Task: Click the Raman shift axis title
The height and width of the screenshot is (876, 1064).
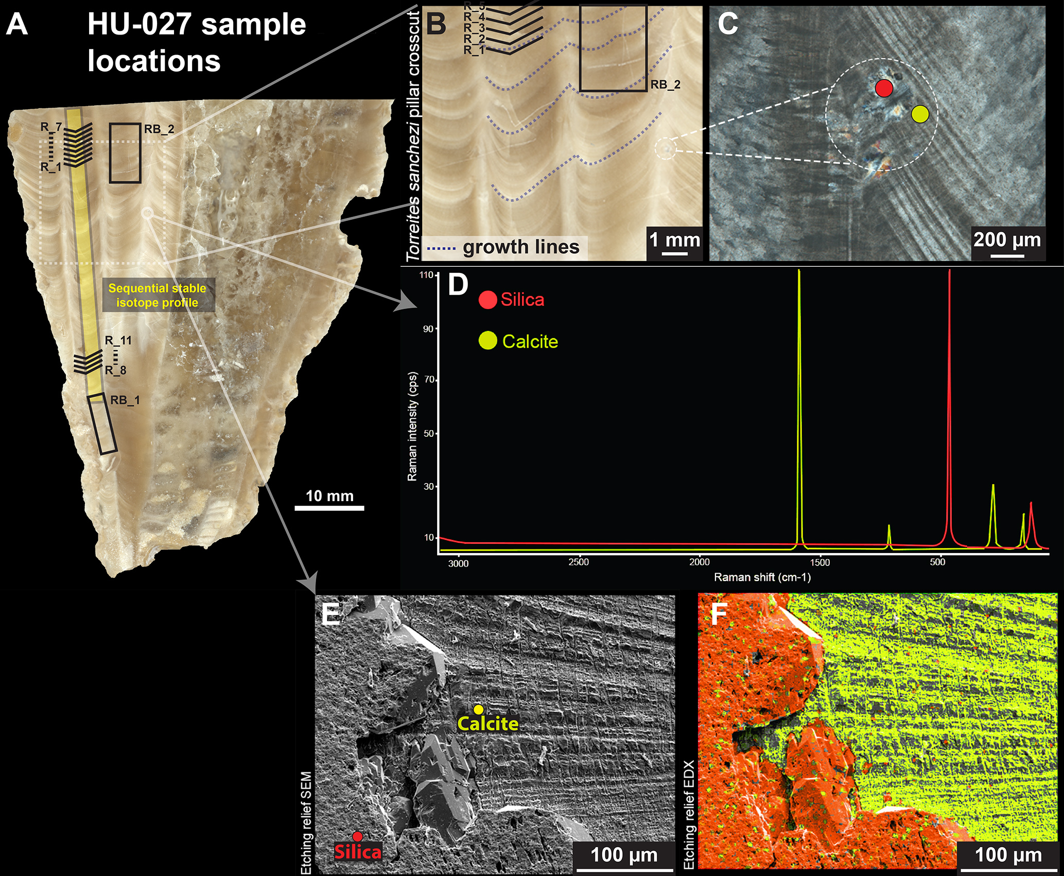Action: [762, 577]
